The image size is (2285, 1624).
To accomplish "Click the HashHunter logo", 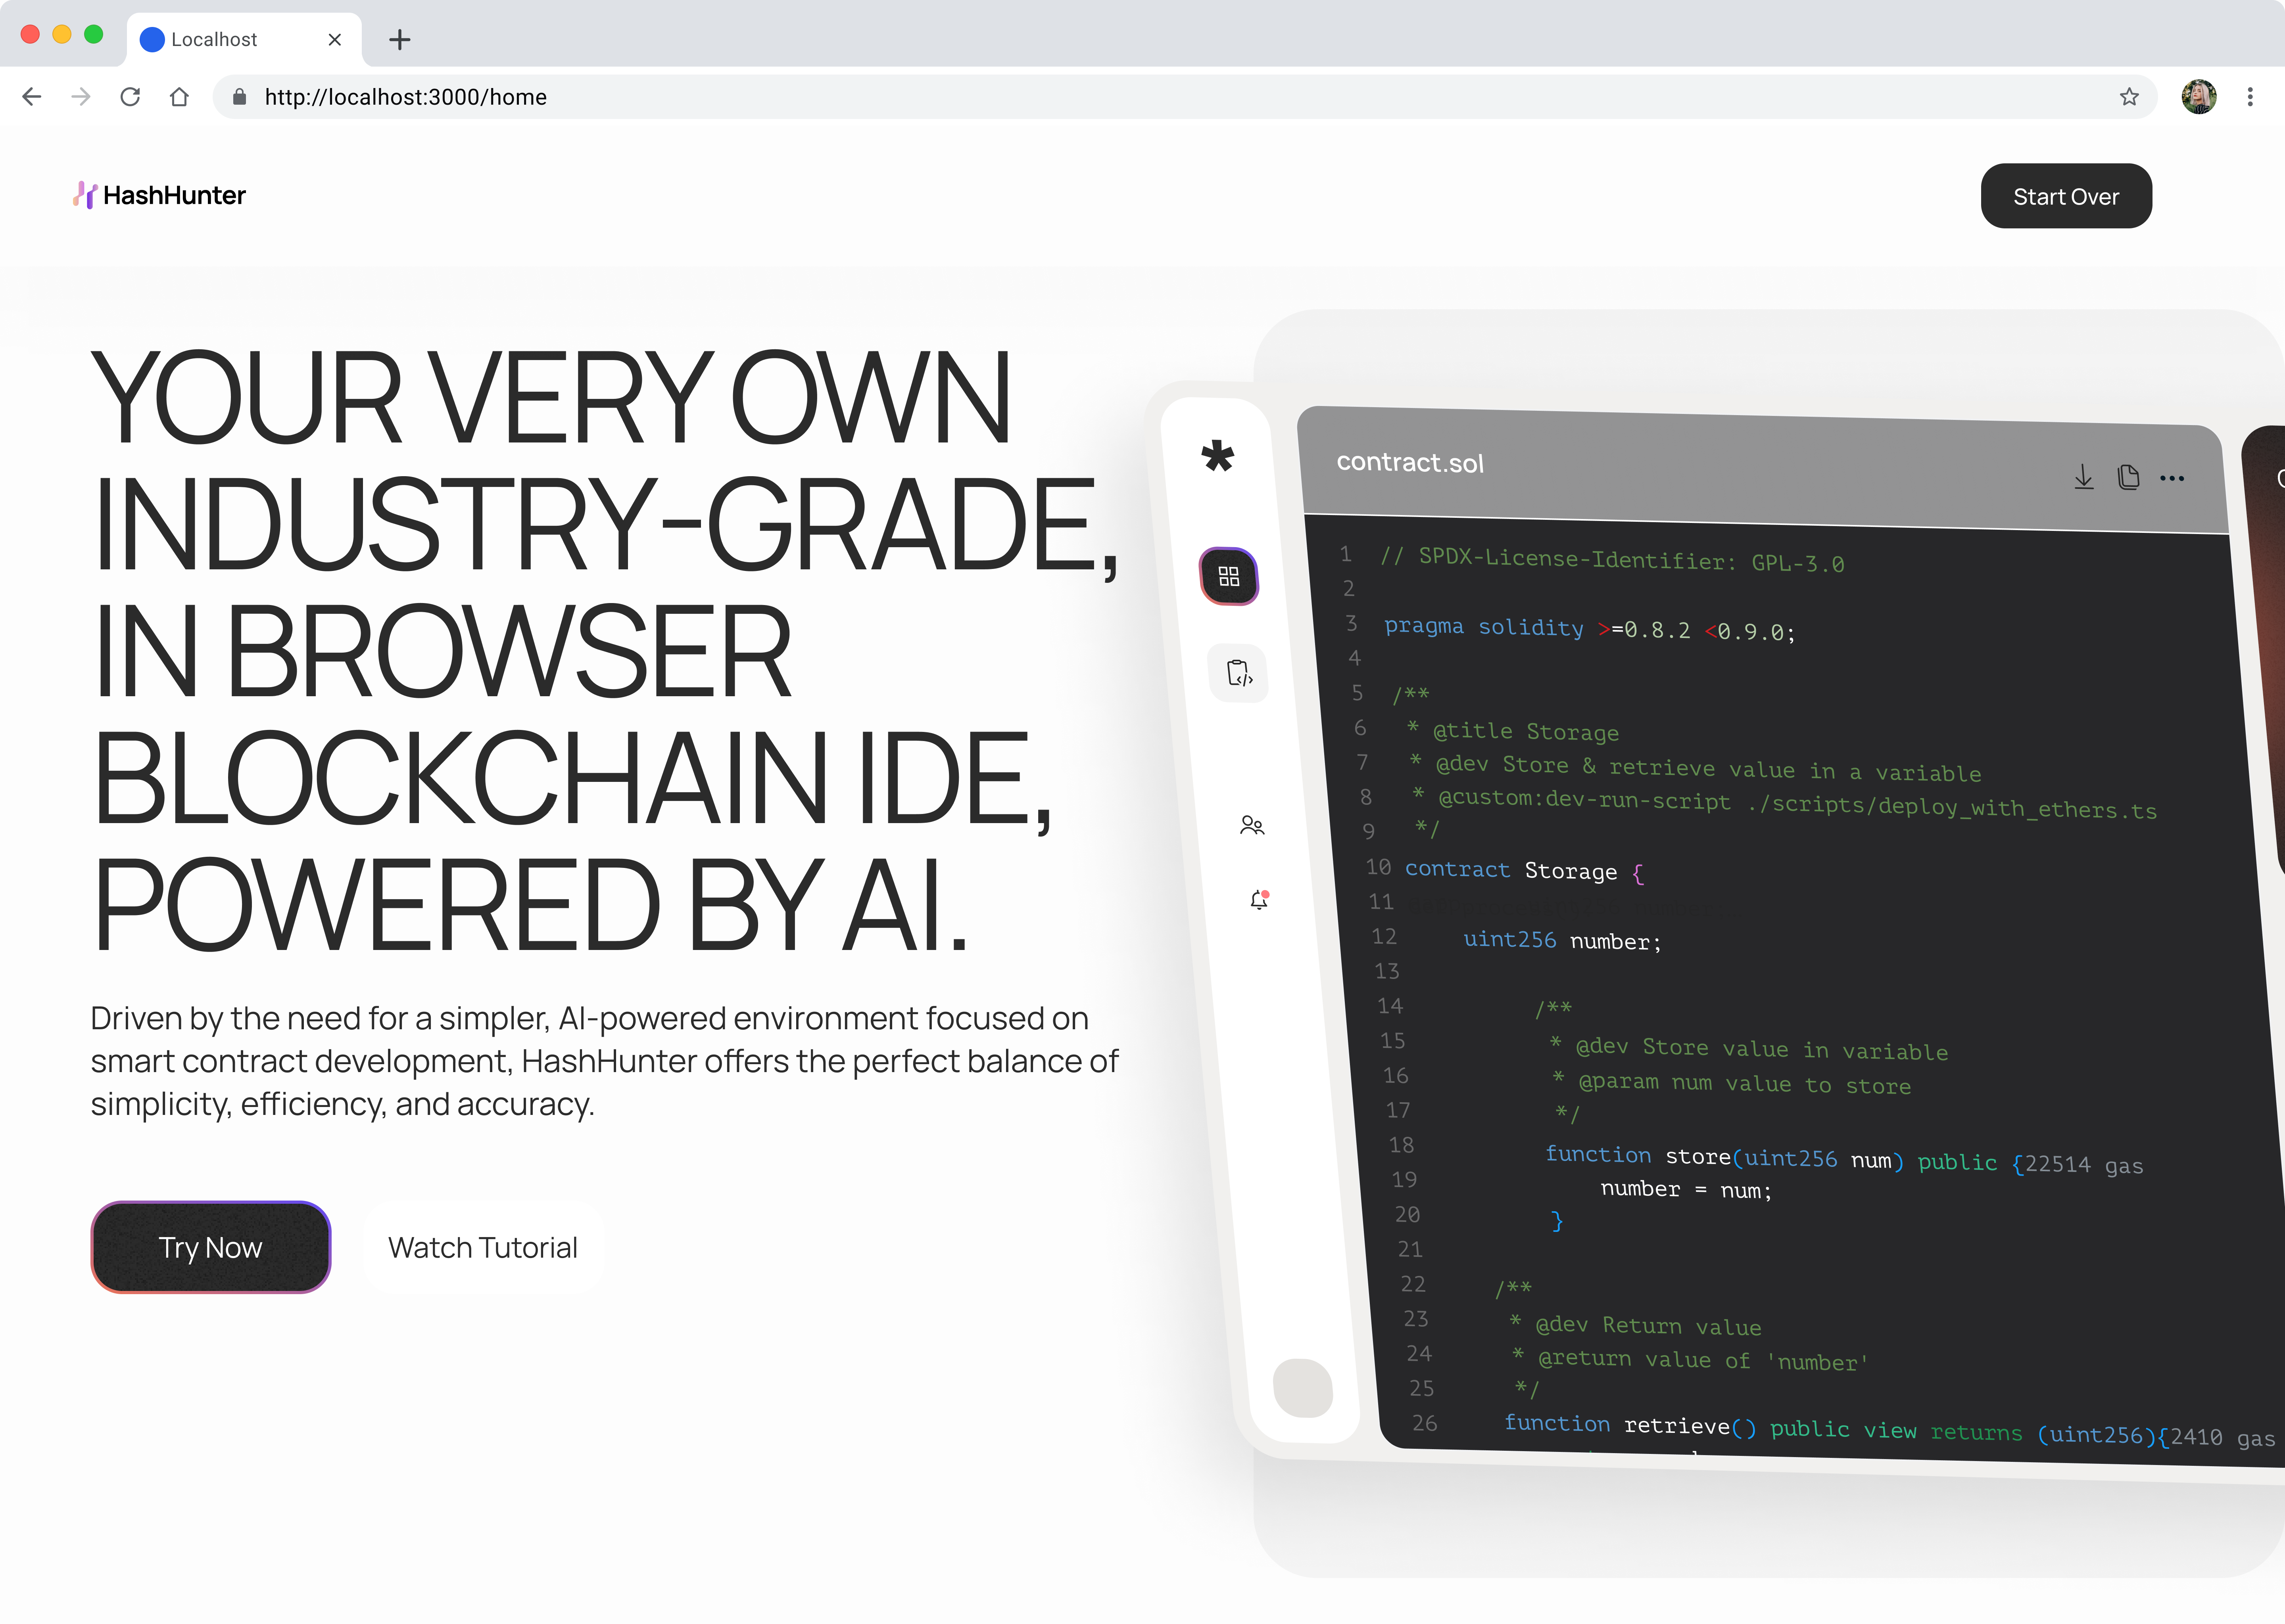I will coord(160,195).
